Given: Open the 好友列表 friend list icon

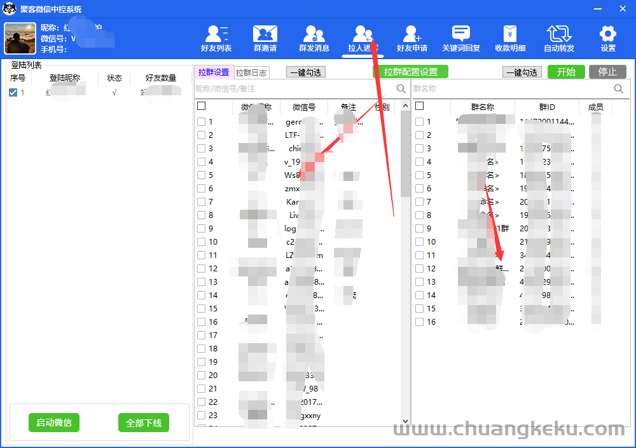Looking at the screenshot, I should (x=216, y=39).
